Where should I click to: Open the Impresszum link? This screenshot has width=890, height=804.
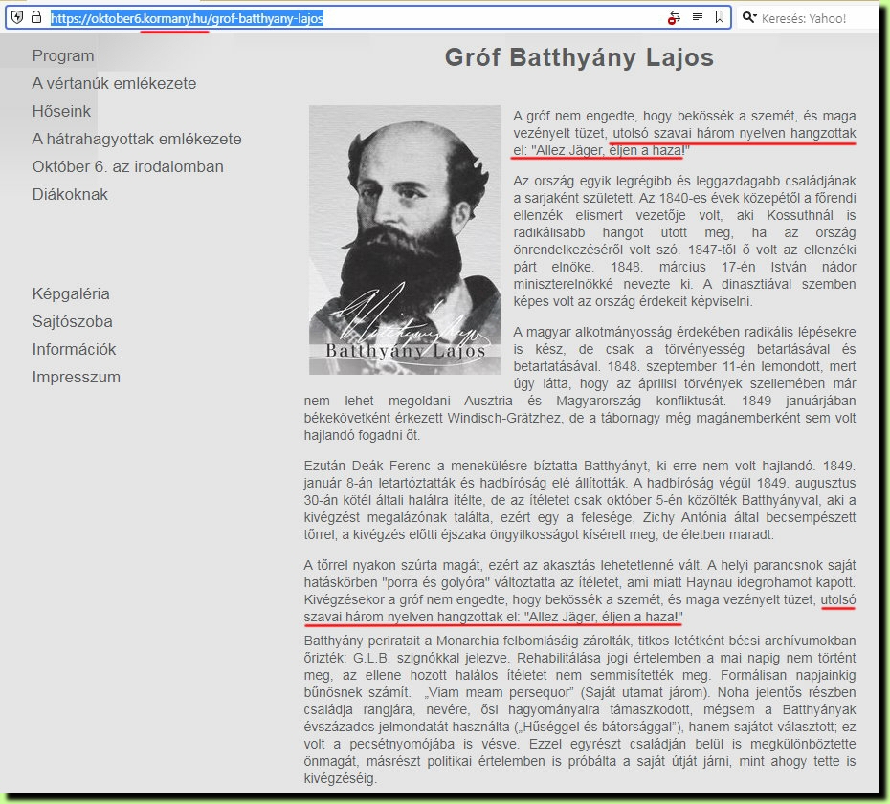tap(76, 377)
